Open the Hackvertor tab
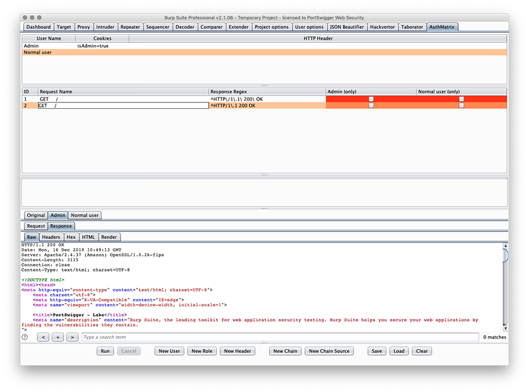 (382, 26)
